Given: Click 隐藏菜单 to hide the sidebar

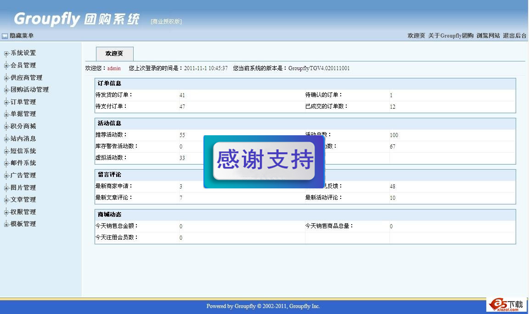Looking at the screenshot, I should pyautogui.click(x=22, y=36).
